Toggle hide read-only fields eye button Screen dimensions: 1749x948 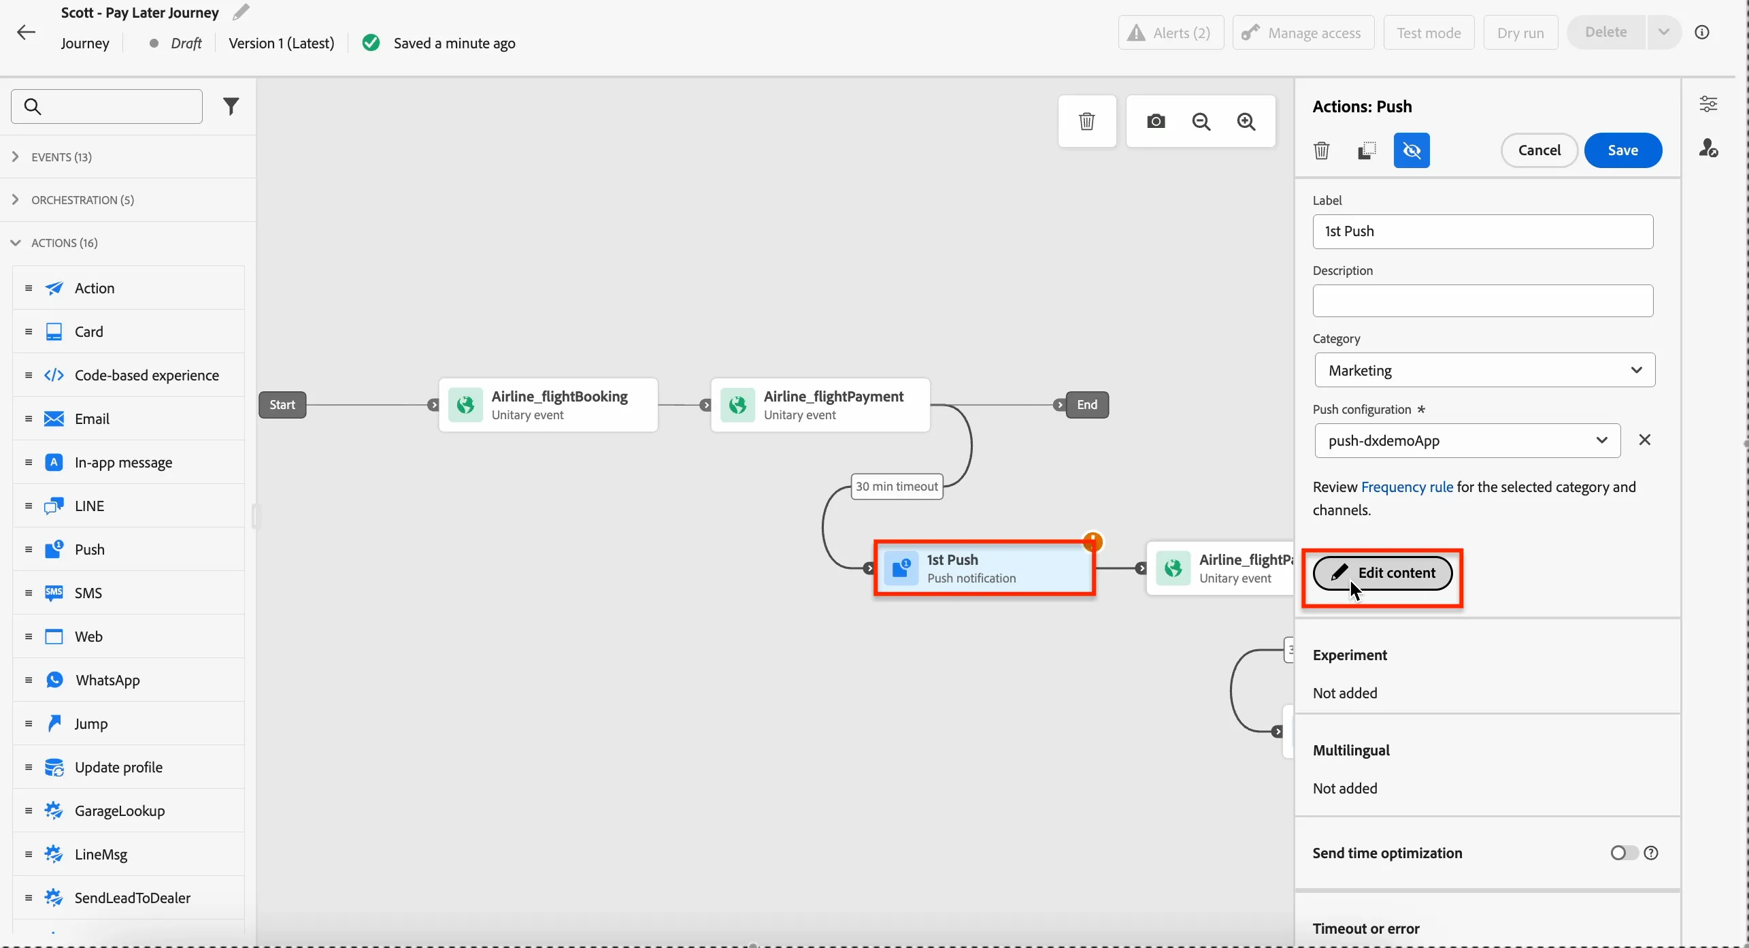pos(1412,150)
